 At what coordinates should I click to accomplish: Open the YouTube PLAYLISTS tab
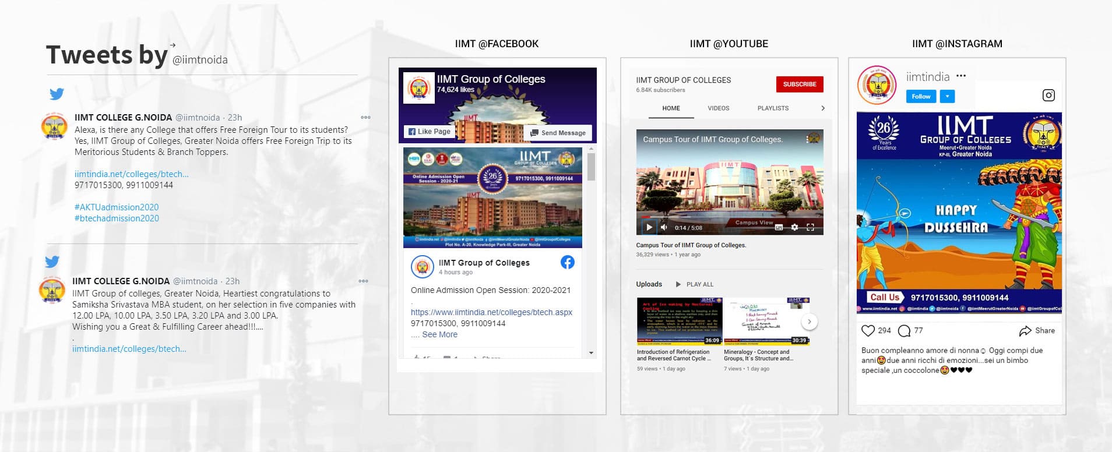773,108
